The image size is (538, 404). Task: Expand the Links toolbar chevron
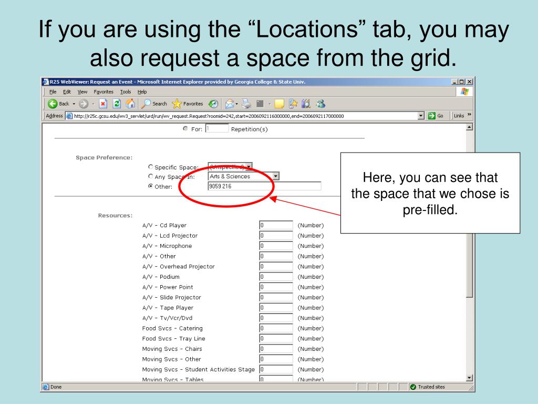[x=469, y=115]
